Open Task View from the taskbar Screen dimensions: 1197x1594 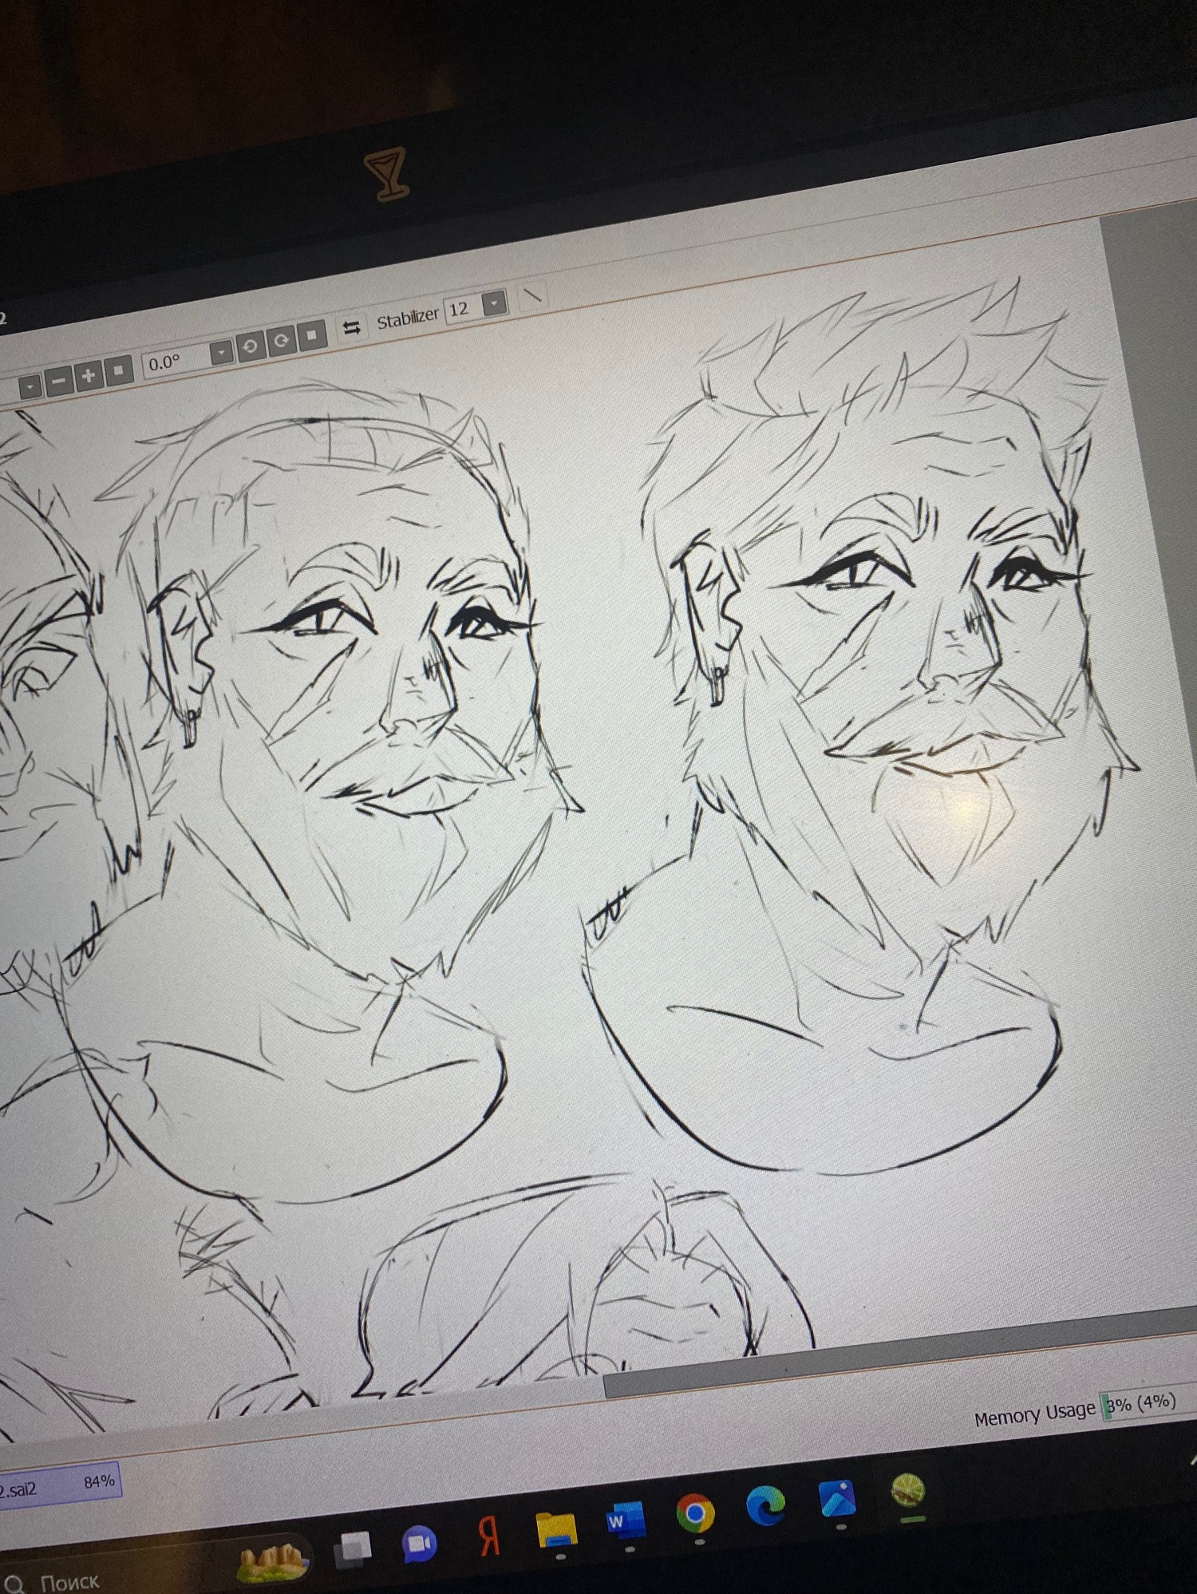(x=353, y=1550)
